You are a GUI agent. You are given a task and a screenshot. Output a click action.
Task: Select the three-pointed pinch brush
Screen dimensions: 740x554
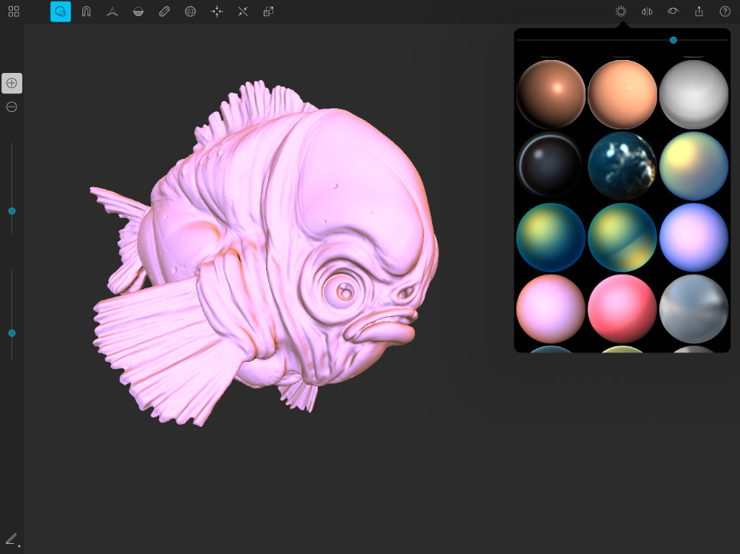tap(112, 12)
